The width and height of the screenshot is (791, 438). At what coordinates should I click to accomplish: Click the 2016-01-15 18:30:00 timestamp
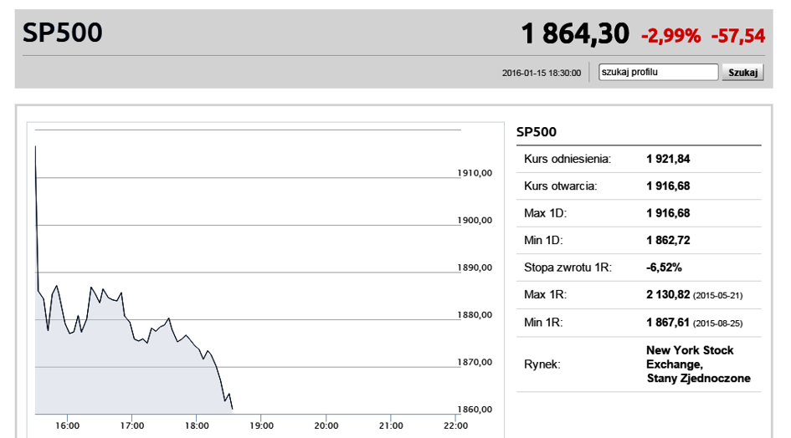542,73
